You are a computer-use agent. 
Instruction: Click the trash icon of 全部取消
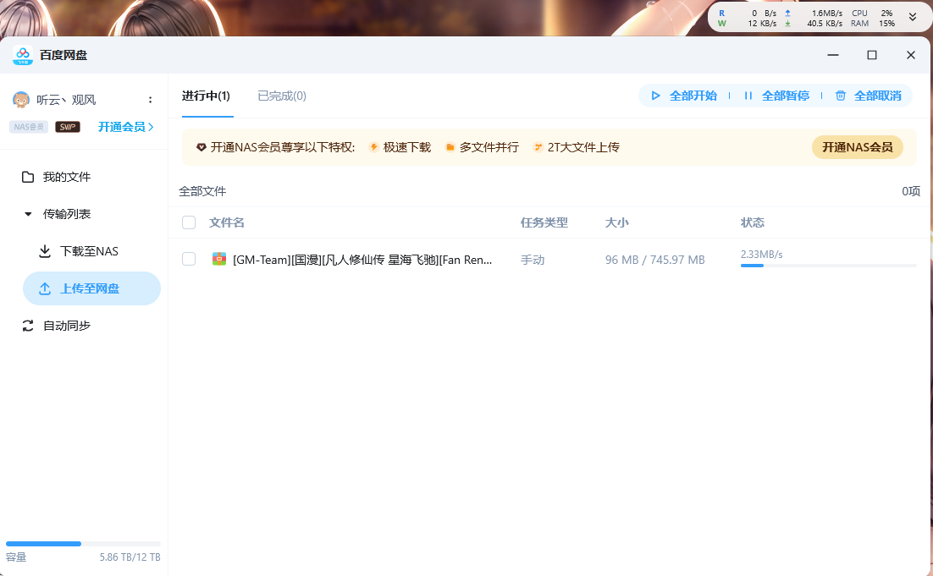(841, 96)
